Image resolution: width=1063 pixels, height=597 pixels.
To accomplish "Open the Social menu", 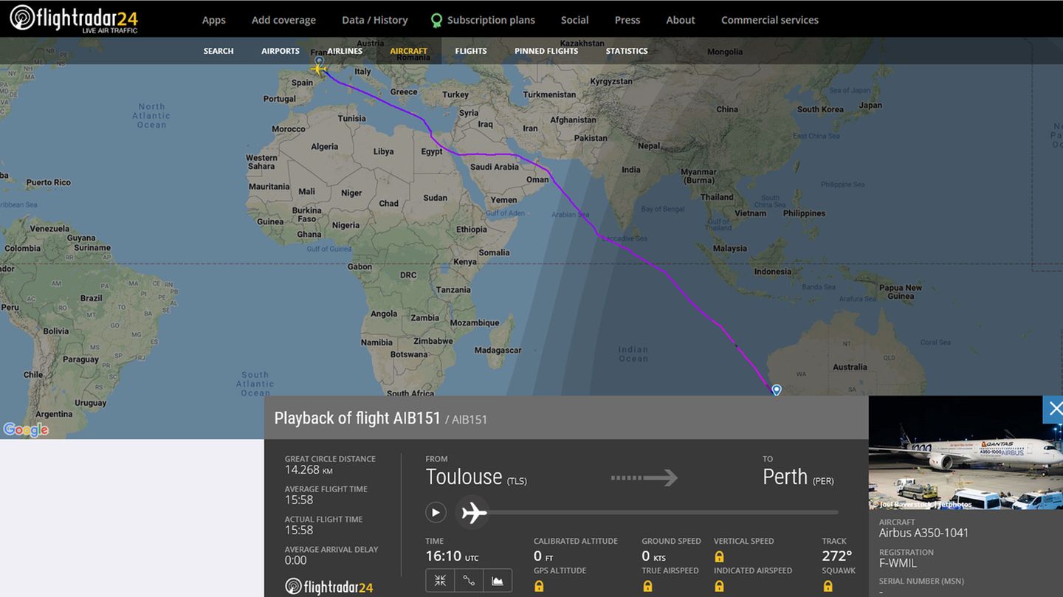I will pyautogui.click(x=574, y=20).
